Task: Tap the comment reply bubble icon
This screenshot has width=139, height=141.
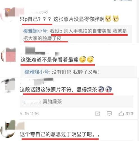Action: pyautogui.click(x=109, y=113)
